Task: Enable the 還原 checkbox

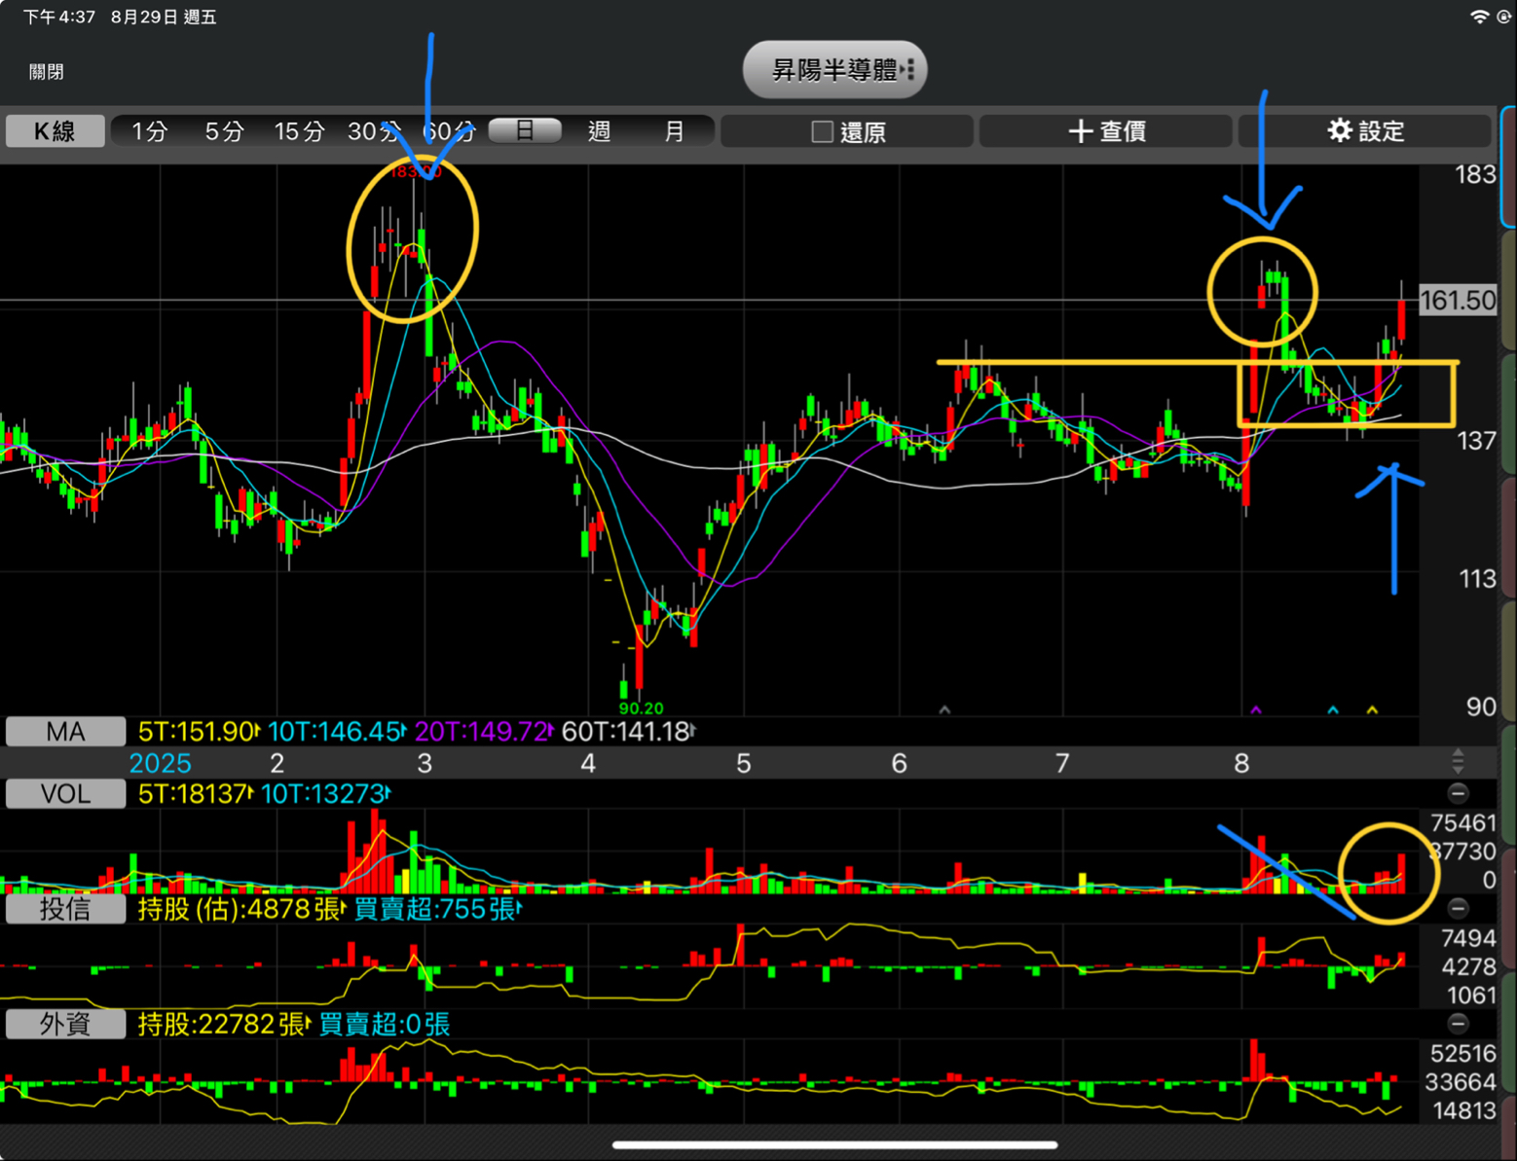Action: (823, 131)
